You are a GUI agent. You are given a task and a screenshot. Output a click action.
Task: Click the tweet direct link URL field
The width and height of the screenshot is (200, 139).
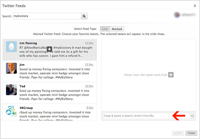[x=146, y=116]
